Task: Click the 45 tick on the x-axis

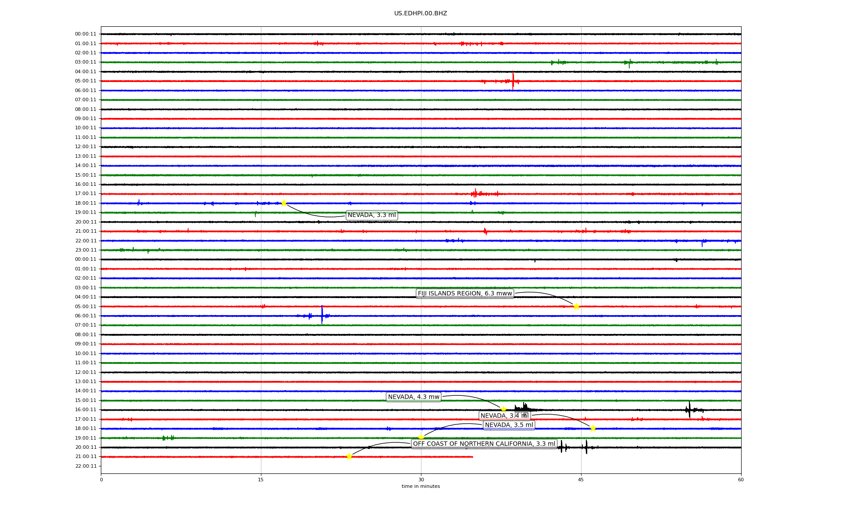Action: (x=581, y=480)
